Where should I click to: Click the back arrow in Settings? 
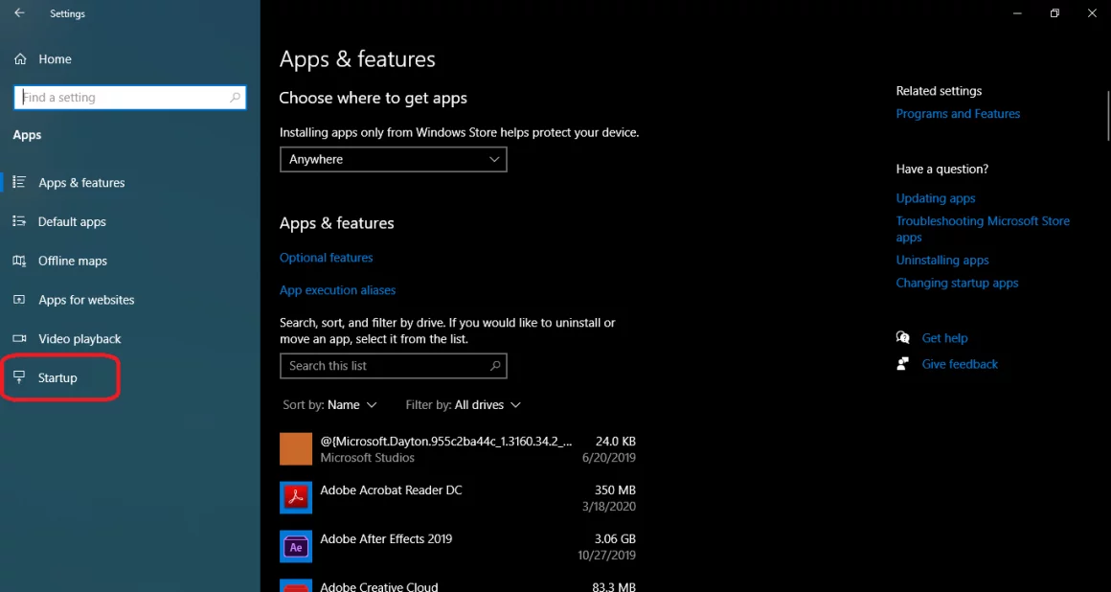pyautogui.click(x=19, y=13)
